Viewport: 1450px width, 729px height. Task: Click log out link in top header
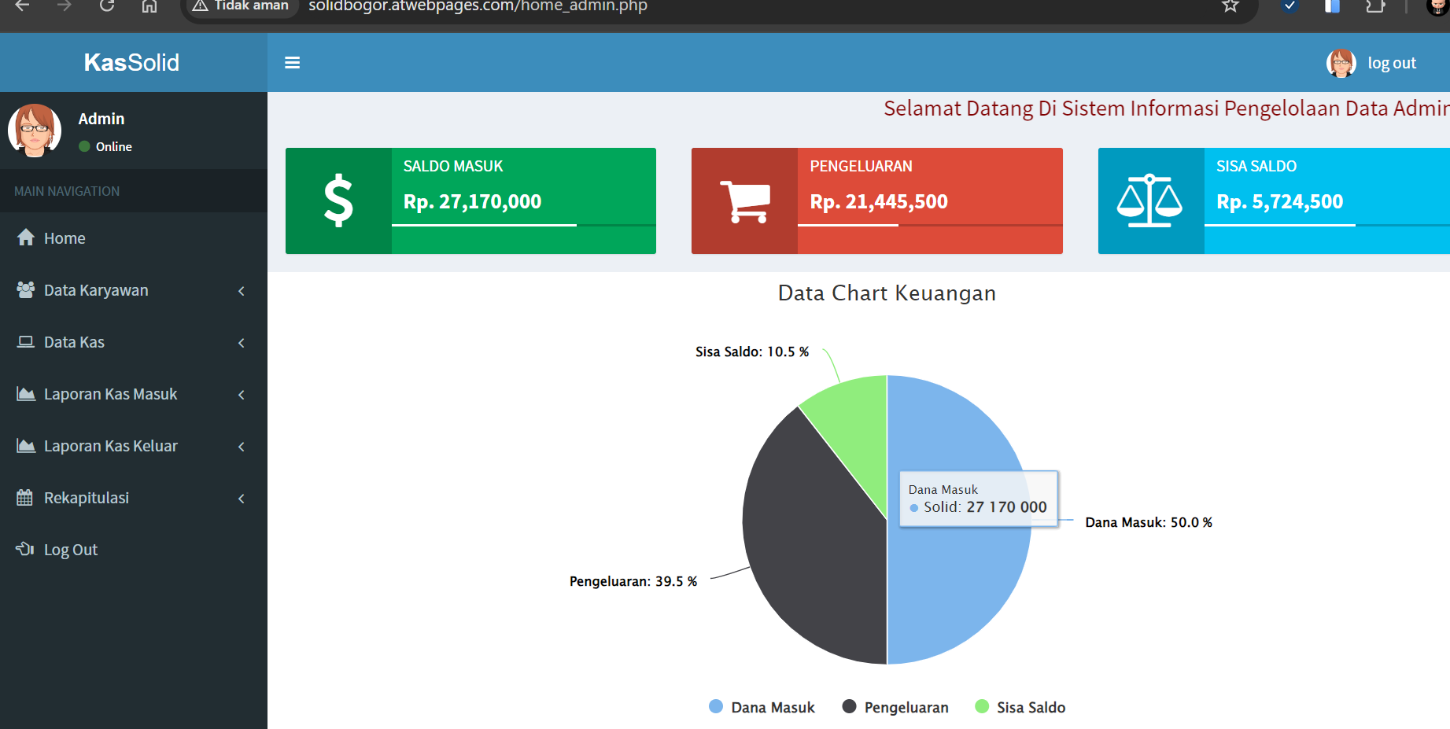[1391, 63]
